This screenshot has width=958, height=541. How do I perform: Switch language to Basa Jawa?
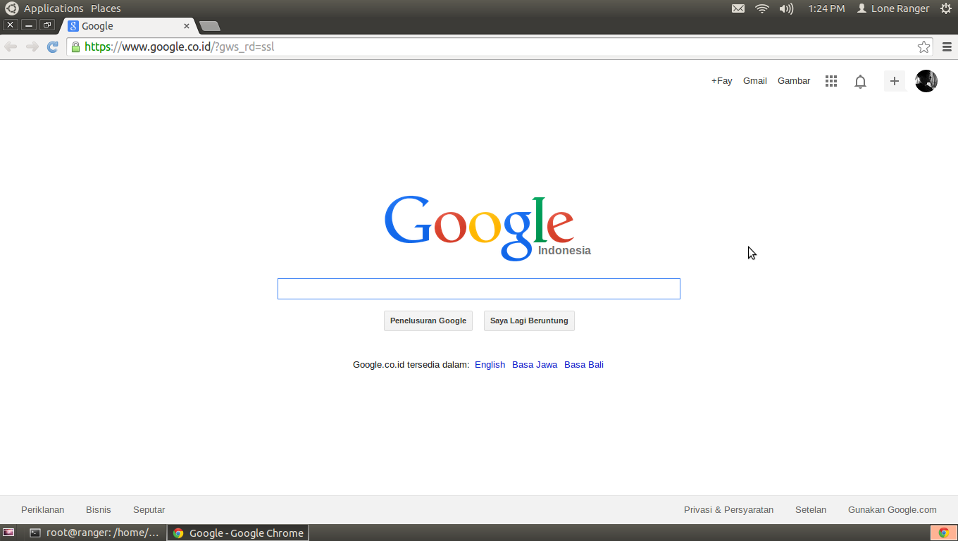[x=535, y=365]
